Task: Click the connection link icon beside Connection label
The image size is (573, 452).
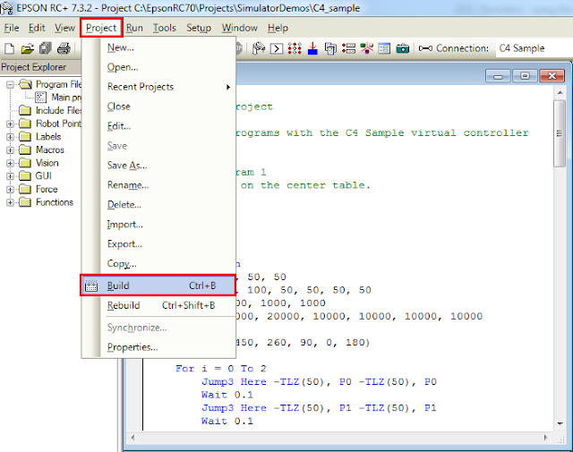Action: [425, 48]
